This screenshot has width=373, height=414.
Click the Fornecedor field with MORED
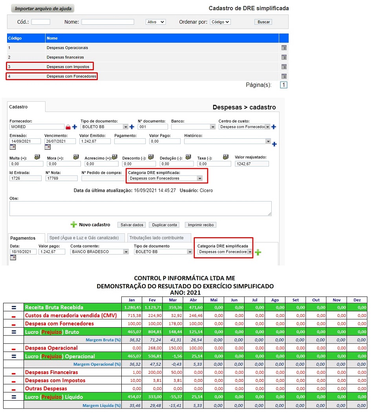coord(37,127)
